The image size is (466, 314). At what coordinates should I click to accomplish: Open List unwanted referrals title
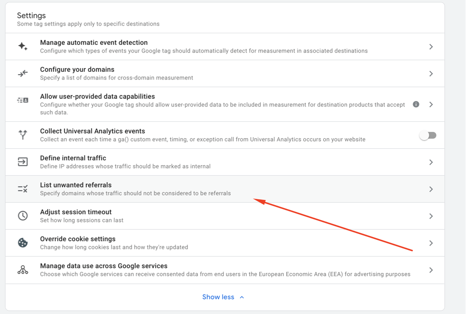[76, 185]
